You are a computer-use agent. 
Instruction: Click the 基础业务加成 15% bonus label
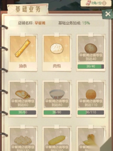click(x=74, y=23)
